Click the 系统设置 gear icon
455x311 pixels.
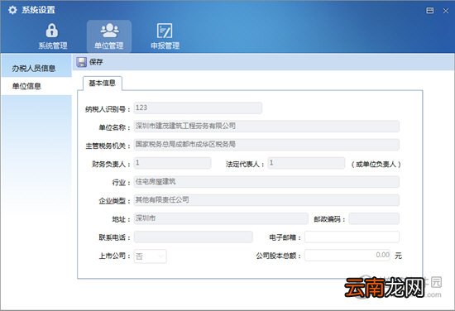pos(12,10)
